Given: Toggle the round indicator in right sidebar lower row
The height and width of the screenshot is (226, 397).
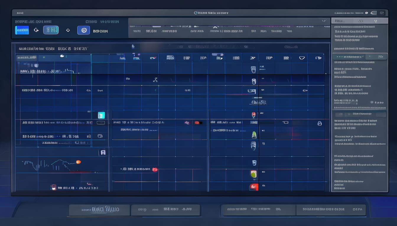Looking at the screenshot, I should coord(372,102).
